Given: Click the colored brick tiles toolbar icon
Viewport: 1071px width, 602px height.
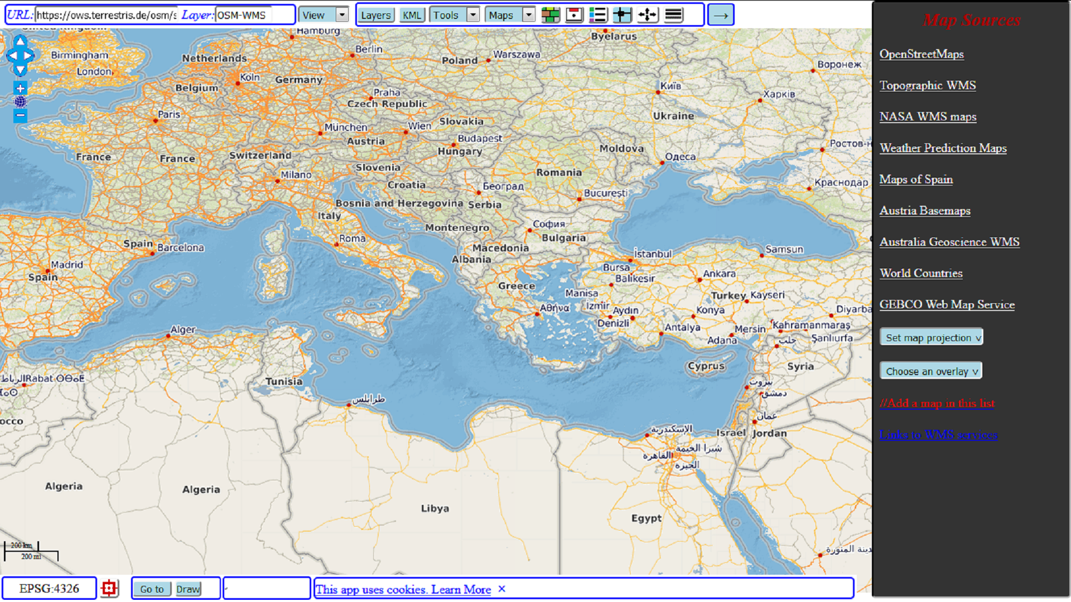Looking at the screenshot, I should [x=551, y=15].
